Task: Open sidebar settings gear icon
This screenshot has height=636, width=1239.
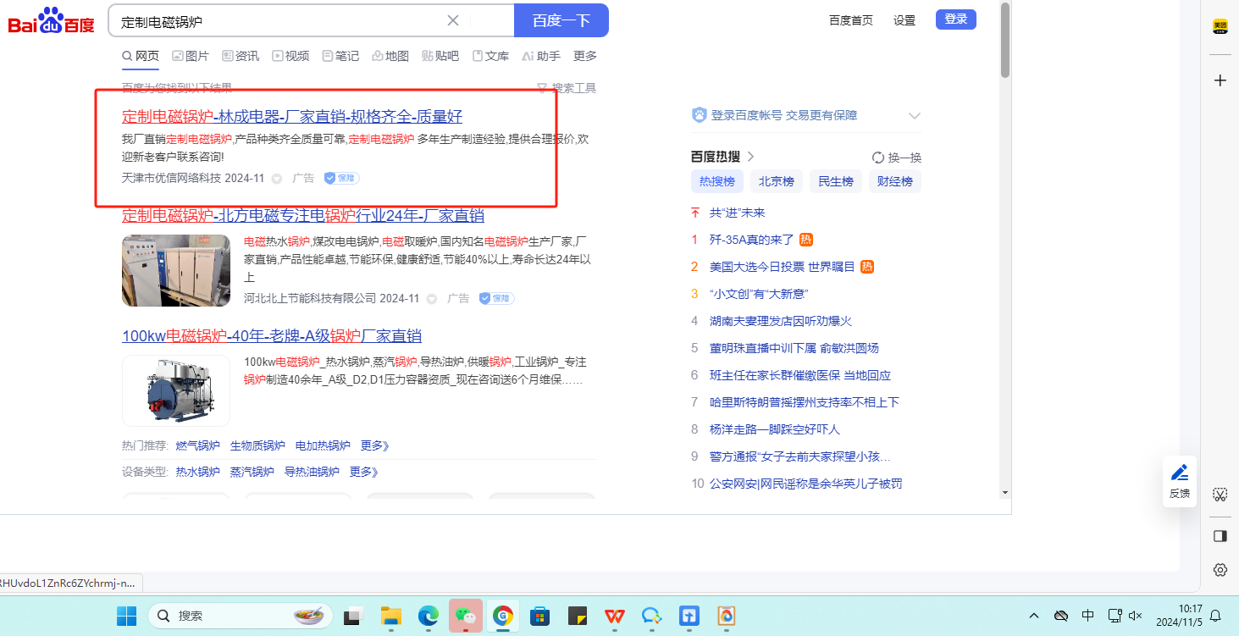Action: point(1220,570)
